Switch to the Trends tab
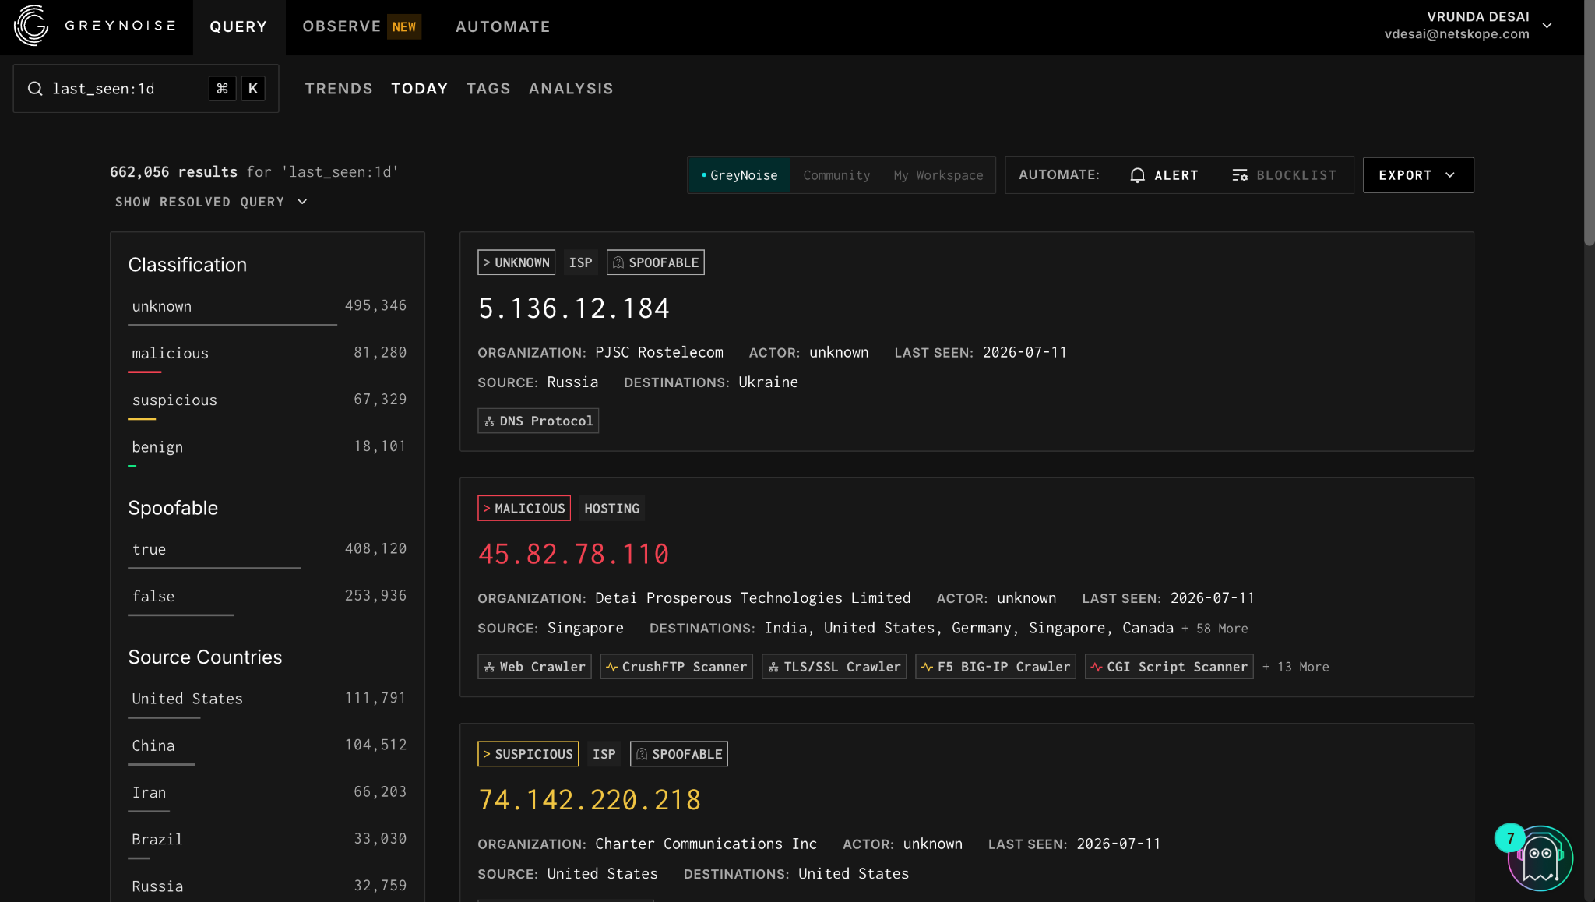This screenshot has width=1595, height=902. pos(339,89)
